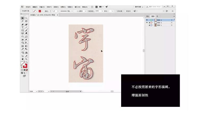This screenshot has height=123, width=197.
Task: Select the Shape Builder tool
Action: click(x=22, y=43)
